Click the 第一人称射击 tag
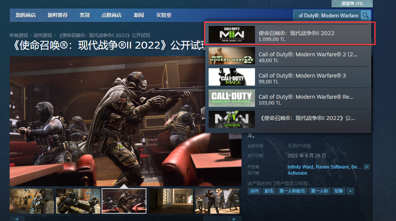Screen dimensions: 396x221 pyautogui.click(x=292, y=191)
